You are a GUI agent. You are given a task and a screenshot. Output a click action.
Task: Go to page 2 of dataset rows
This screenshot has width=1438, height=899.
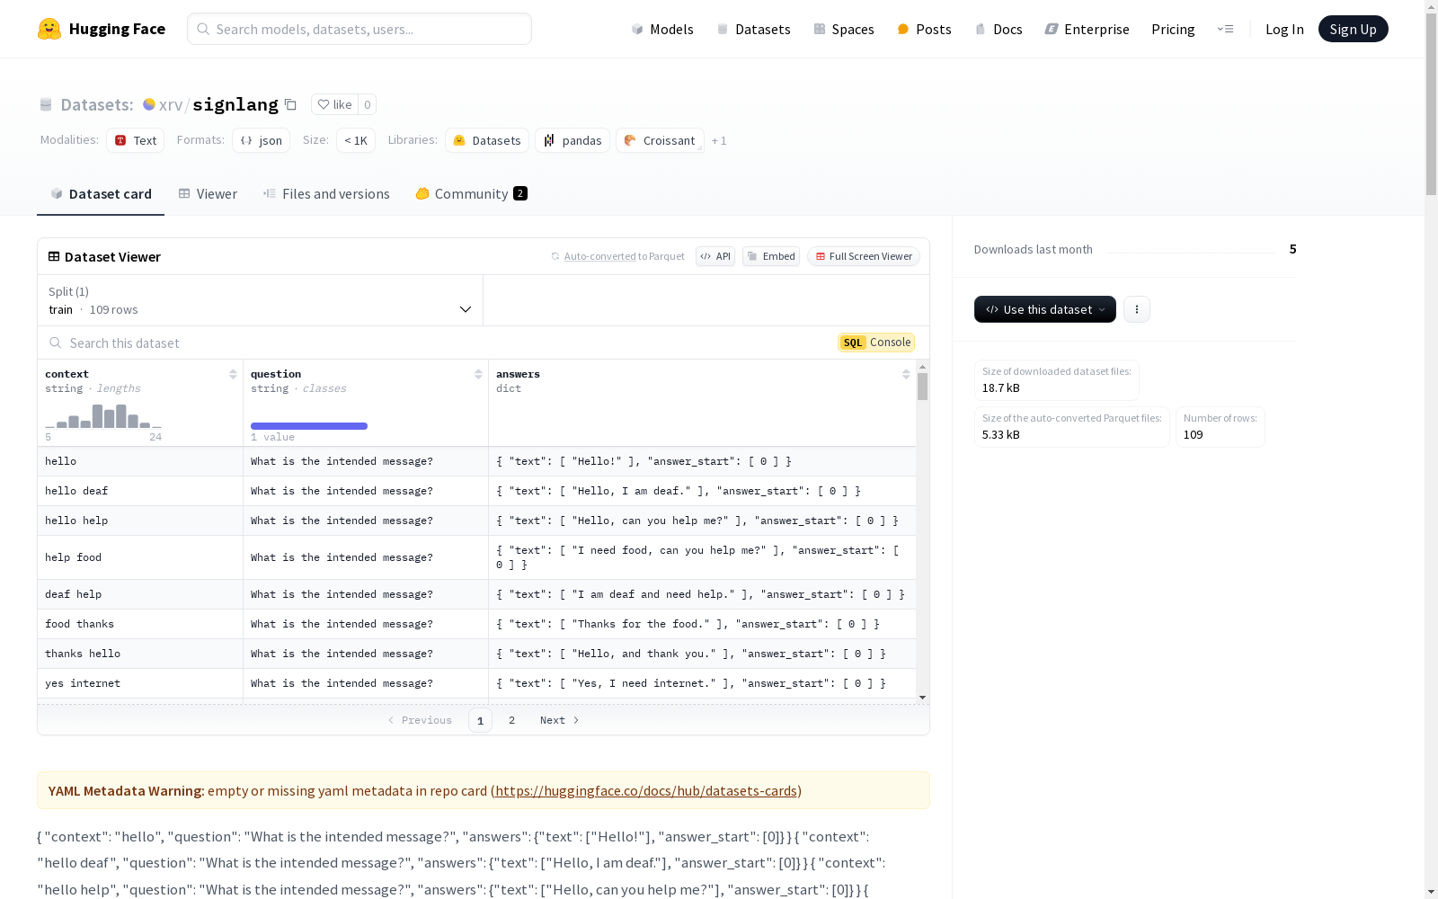511,720
